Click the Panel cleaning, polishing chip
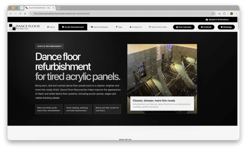Image resolution: width=247 pixels, height=150 pixels. pos(78,109)
